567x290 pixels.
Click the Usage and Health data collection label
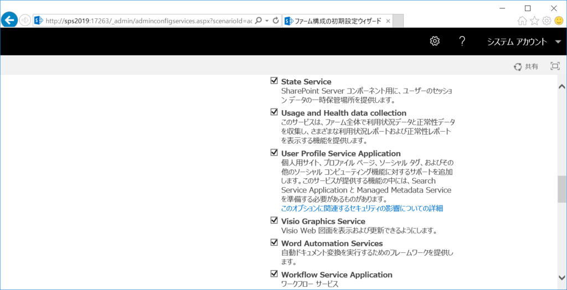tap(344, 113)
